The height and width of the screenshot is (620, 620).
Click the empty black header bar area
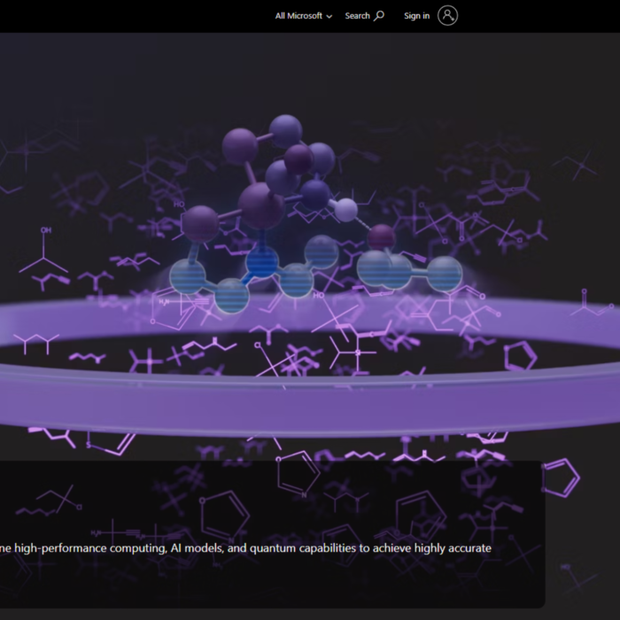pyautogui.click(x=133, y=16)
